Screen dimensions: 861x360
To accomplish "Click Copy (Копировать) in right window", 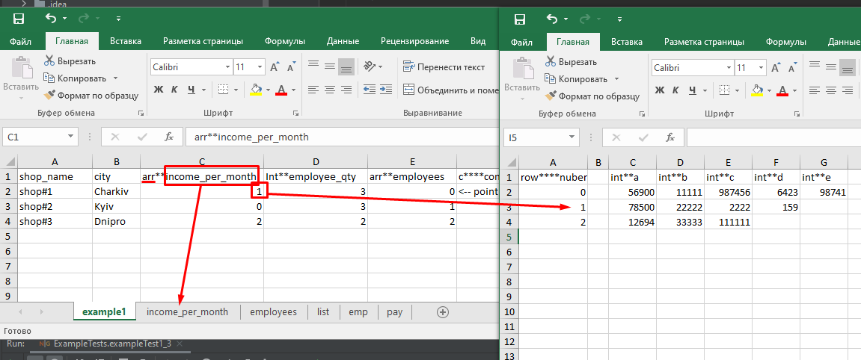I will click(578, 79).
